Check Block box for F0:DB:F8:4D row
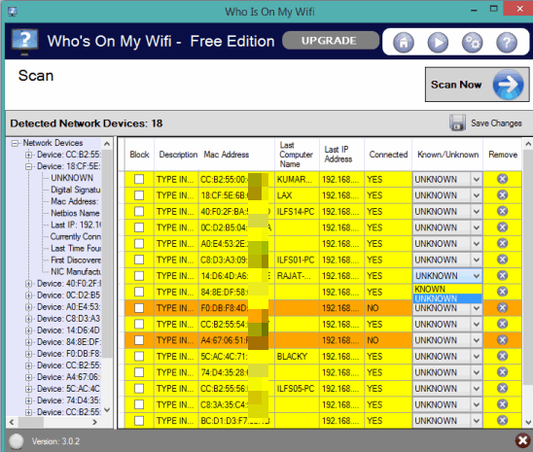533x452 pixels. pos(139,308)
